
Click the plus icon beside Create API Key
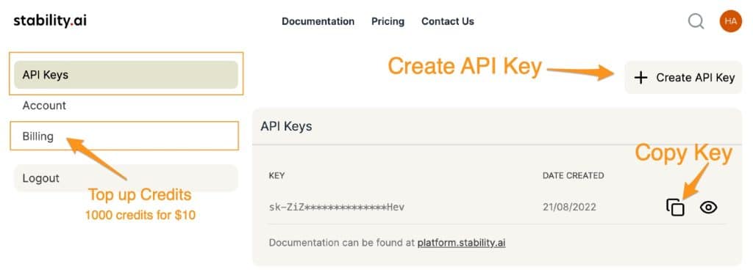click(640, 78)
